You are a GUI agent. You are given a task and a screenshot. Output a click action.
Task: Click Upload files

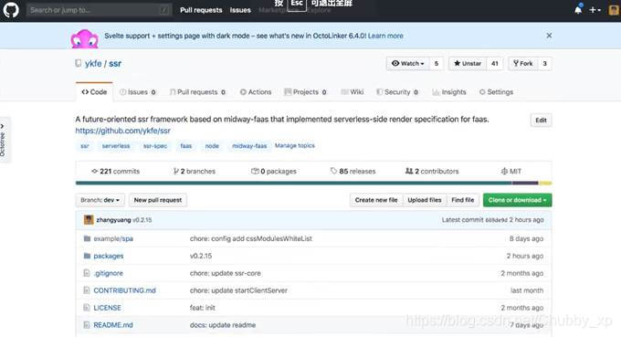pyautogui.click(x=425, y=200)
